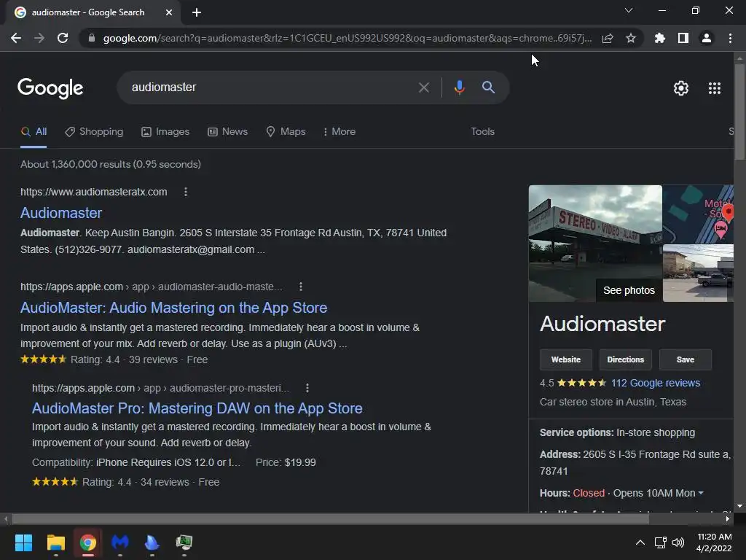This screenshot has width=746, height=560.
Task: Open the Audiomaster website result
Action: tap(61, 213)
